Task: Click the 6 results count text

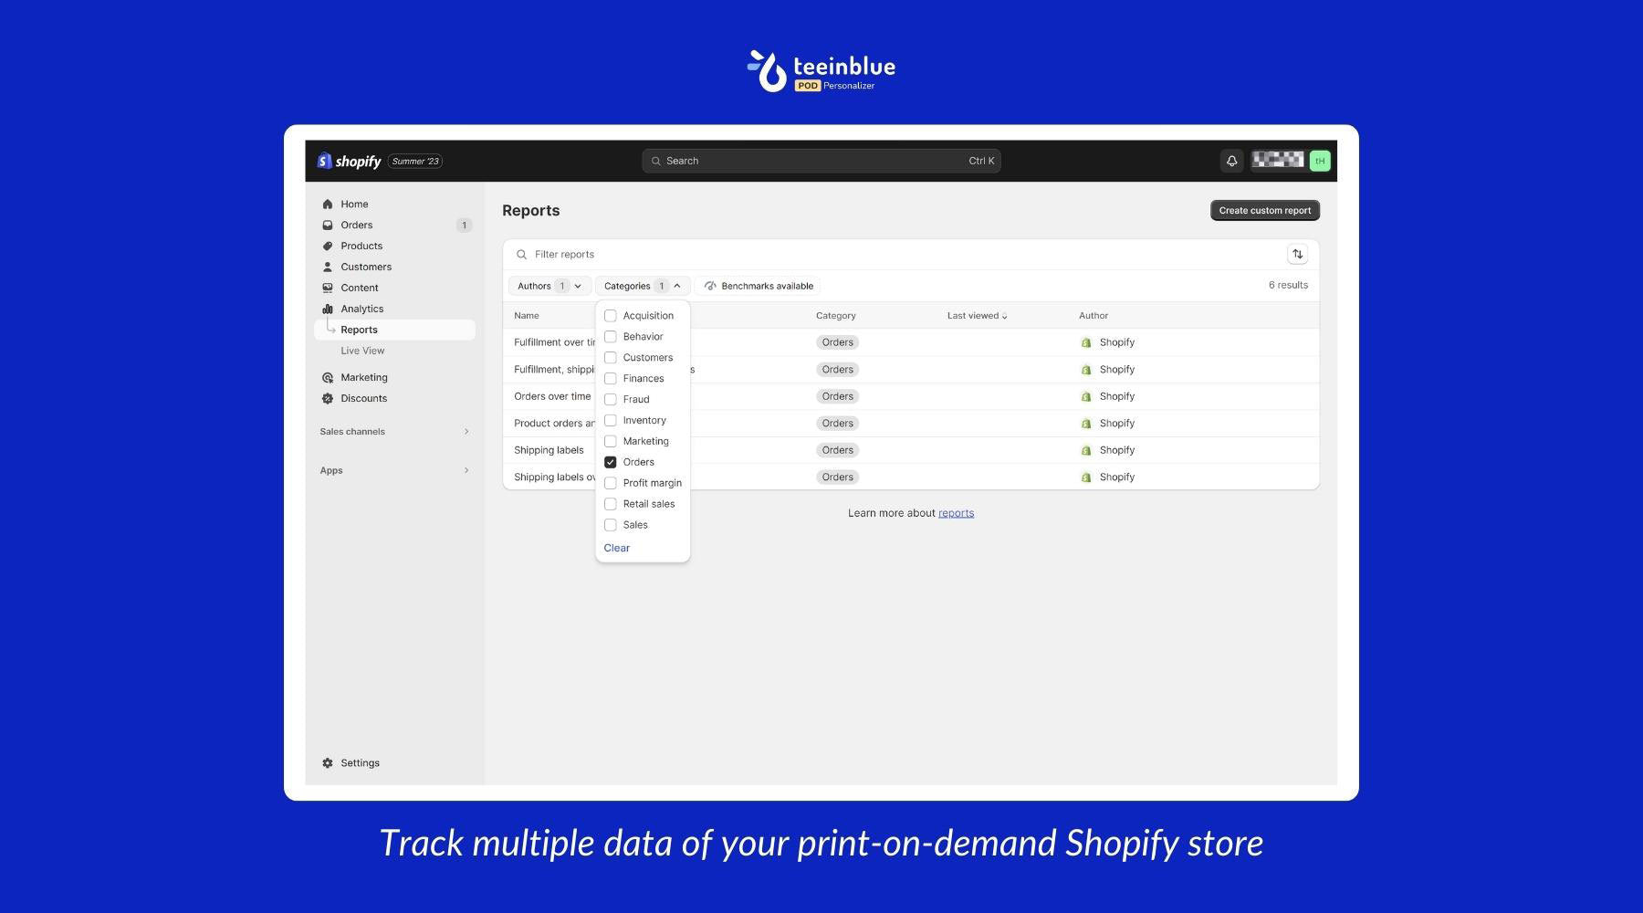Action: point(1288,286)
